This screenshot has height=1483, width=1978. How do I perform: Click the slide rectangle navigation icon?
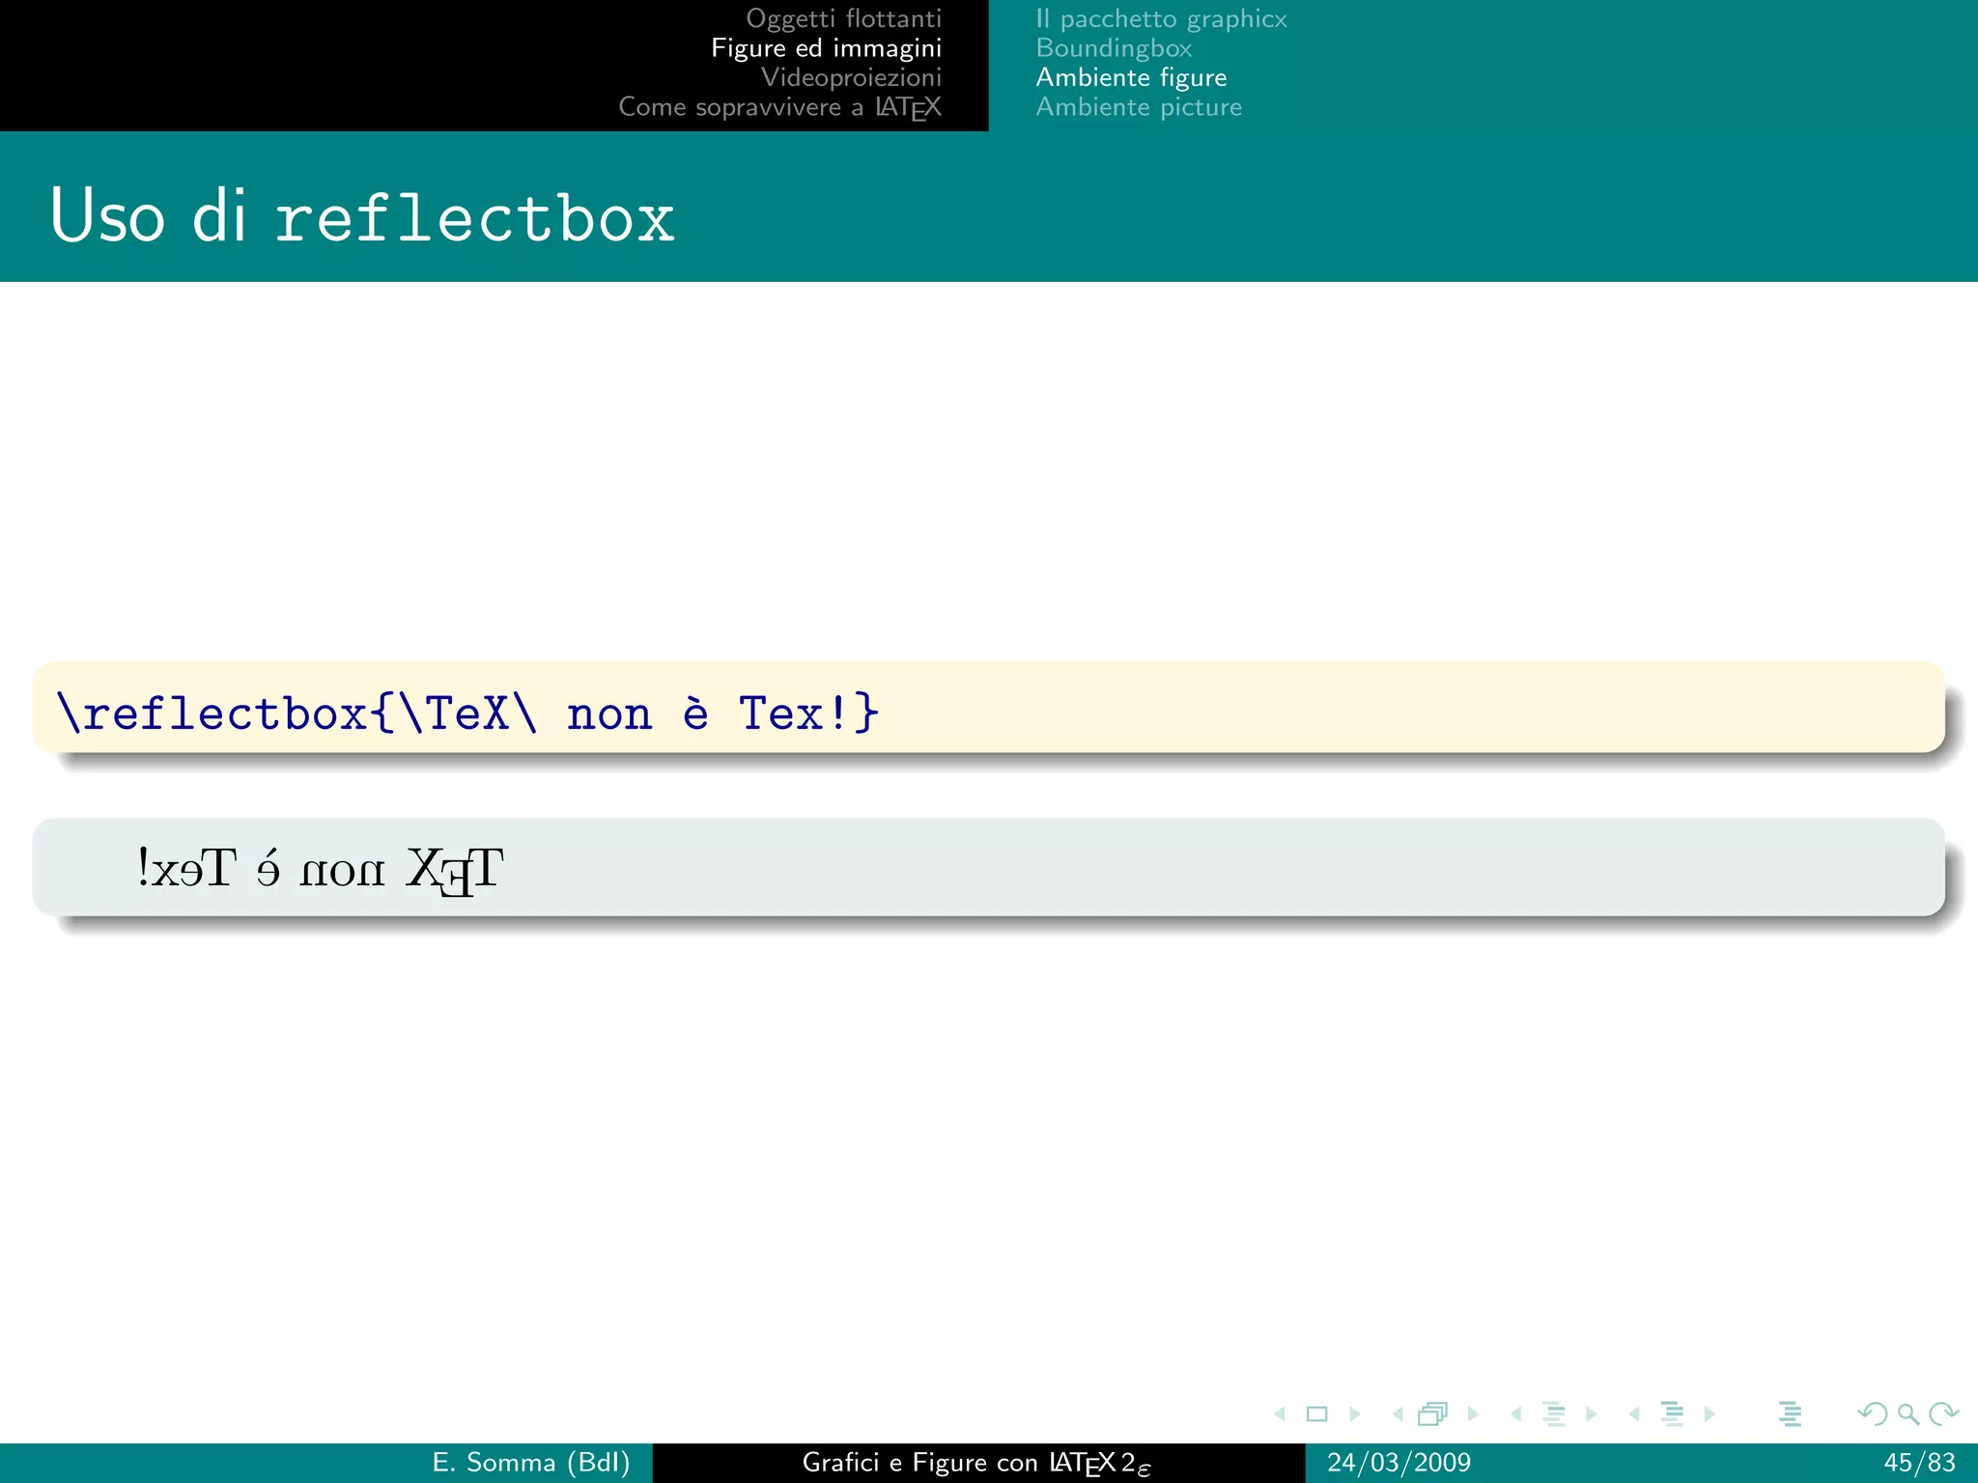coord(1316,1414)
